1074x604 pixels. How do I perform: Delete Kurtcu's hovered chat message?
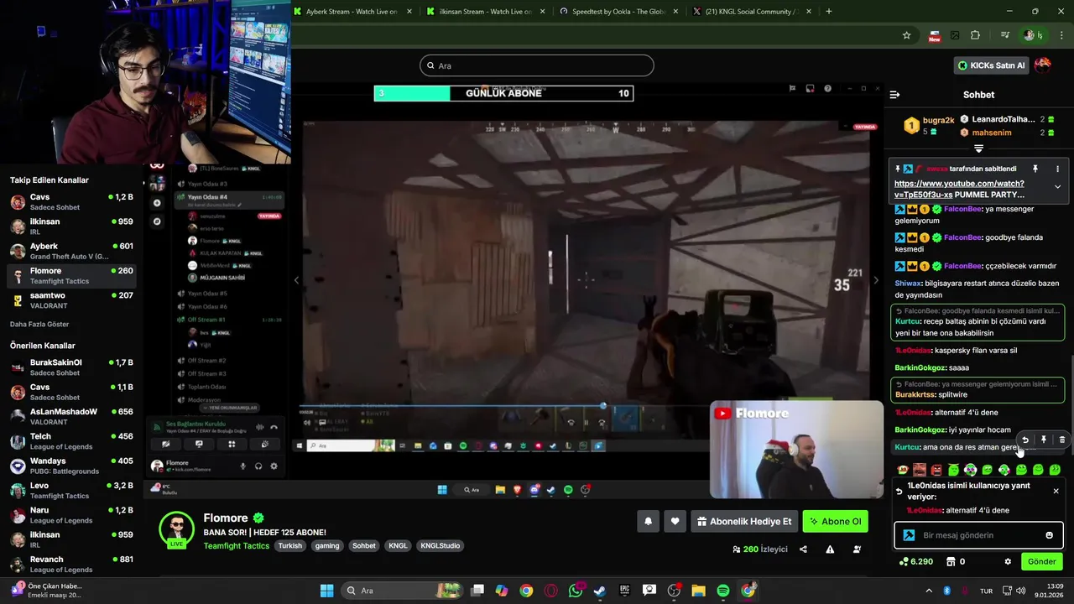pos(1062,440)
